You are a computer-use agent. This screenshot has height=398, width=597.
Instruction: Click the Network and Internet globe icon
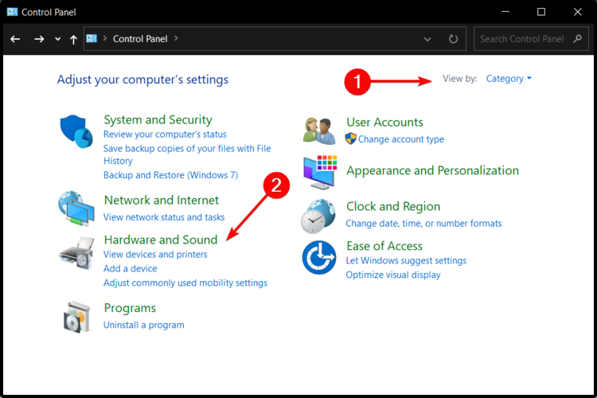click(x=76, y=209)
